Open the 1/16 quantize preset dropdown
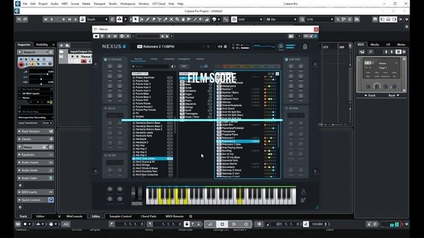Image resolution: width=424 pixels, height=238 pixels. 319,19
